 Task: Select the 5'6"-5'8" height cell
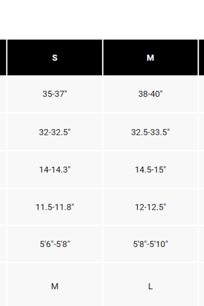click(x=55, y=244)
